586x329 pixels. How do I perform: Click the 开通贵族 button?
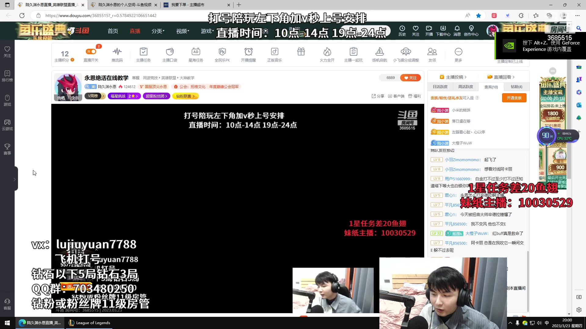point(514,98)
